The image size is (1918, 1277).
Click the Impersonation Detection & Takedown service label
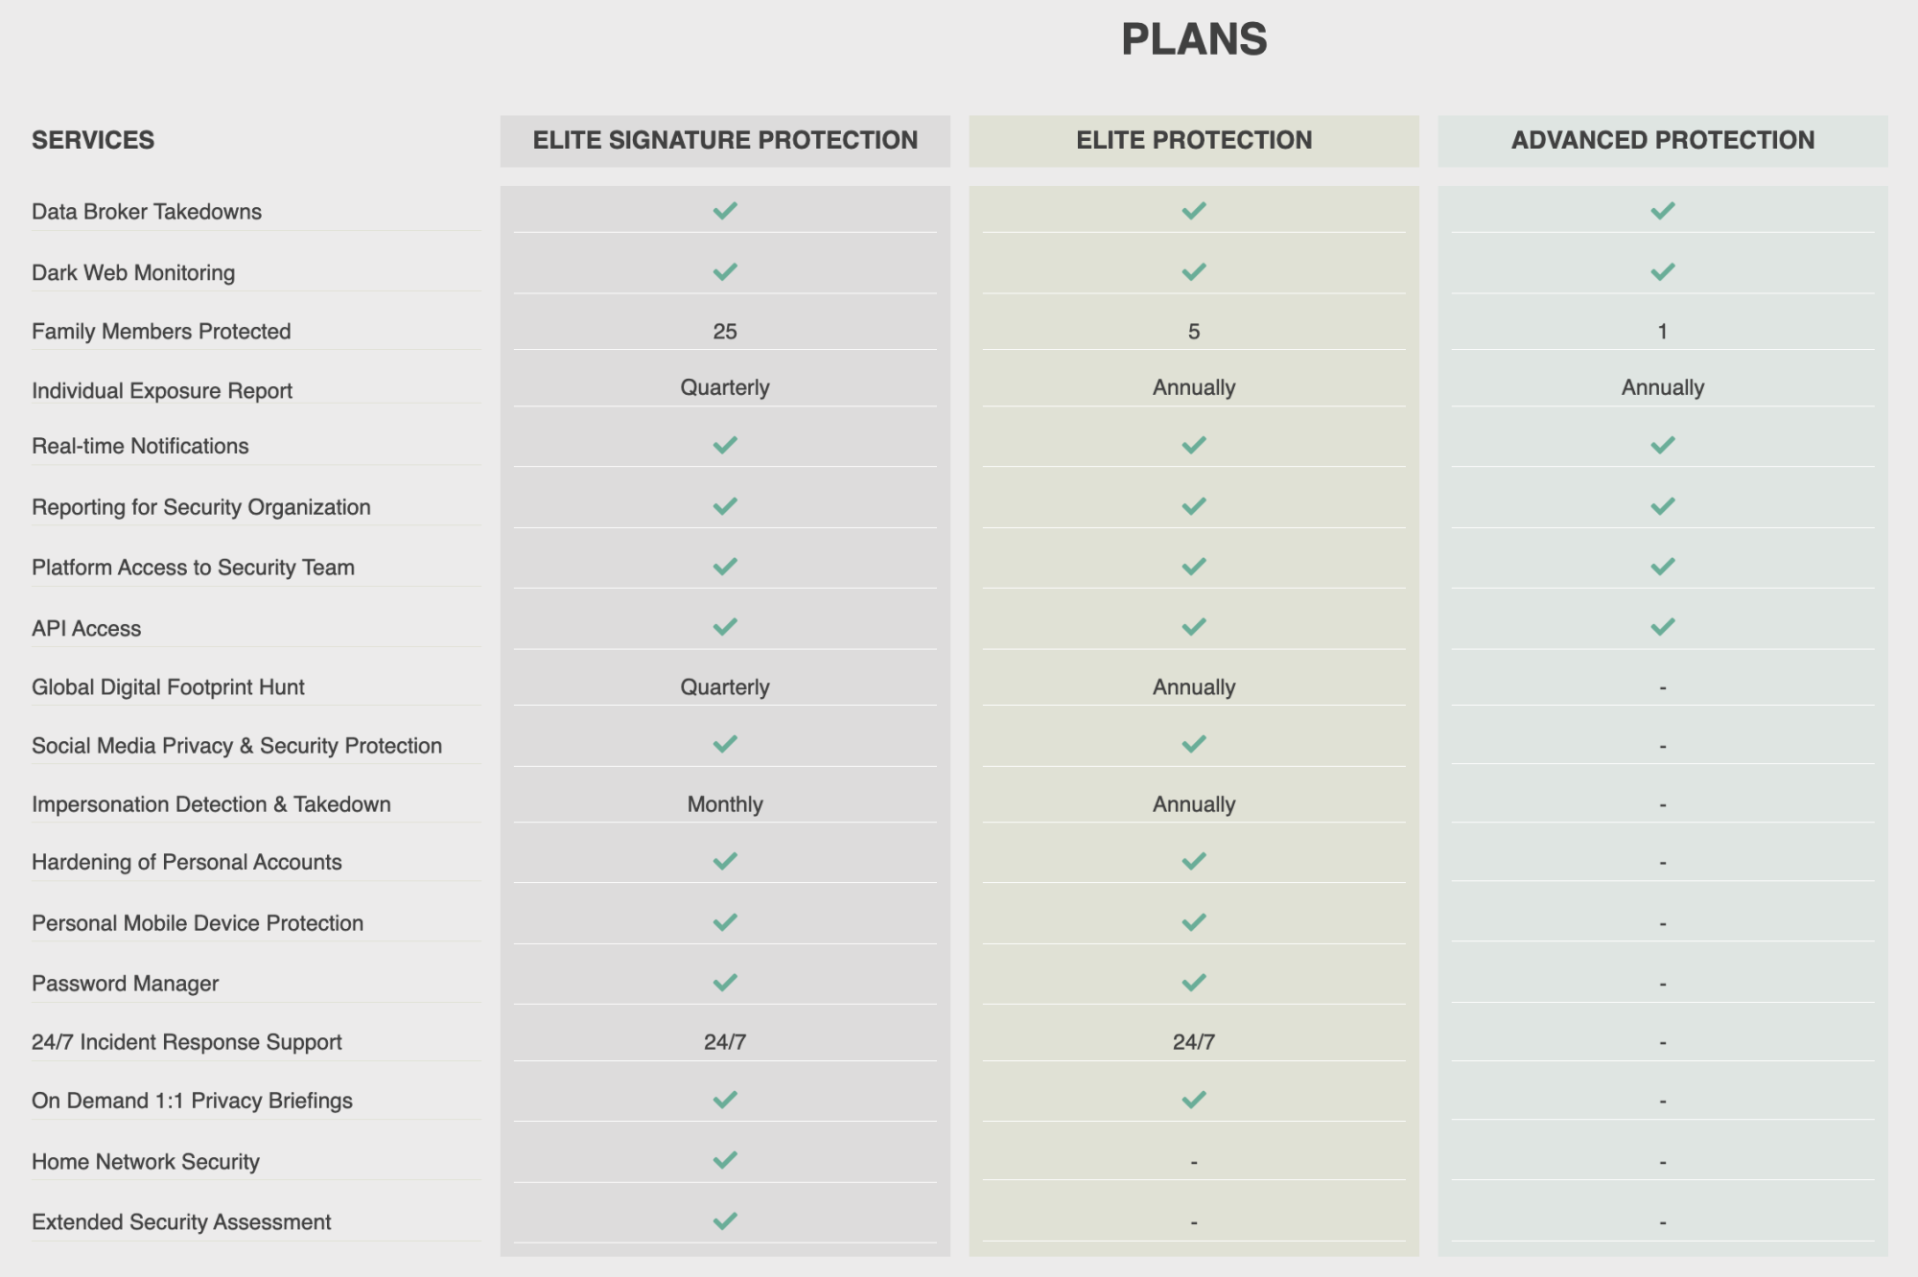point(211,804)
